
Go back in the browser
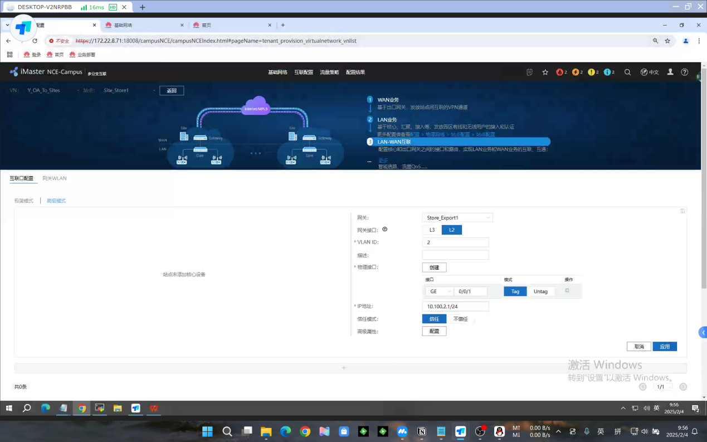pos(8,41)
